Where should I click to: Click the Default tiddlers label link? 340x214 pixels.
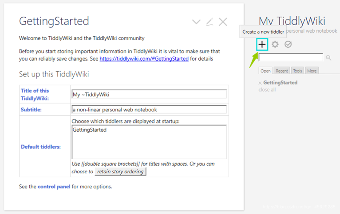click(41, 147)
